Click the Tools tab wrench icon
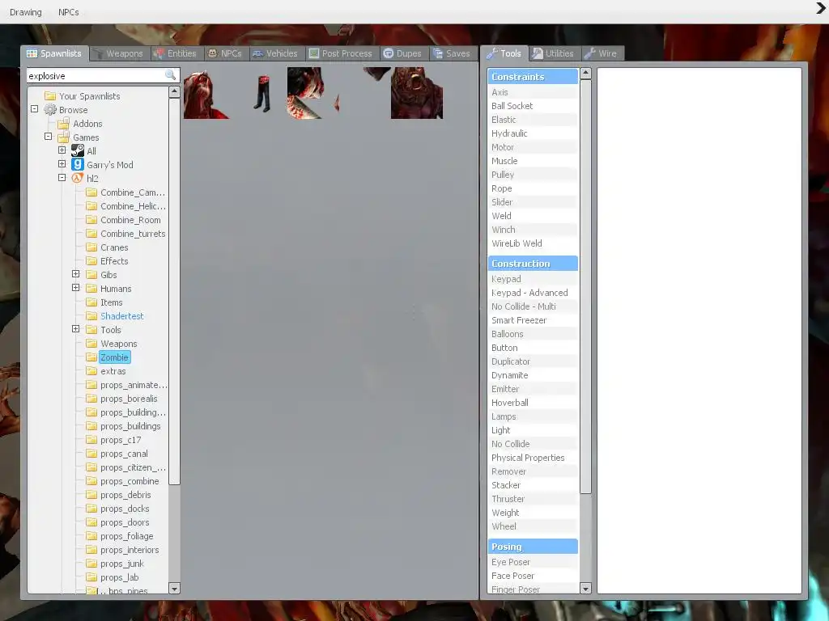This screenshot has height=621, width=829. click(491, 53)
